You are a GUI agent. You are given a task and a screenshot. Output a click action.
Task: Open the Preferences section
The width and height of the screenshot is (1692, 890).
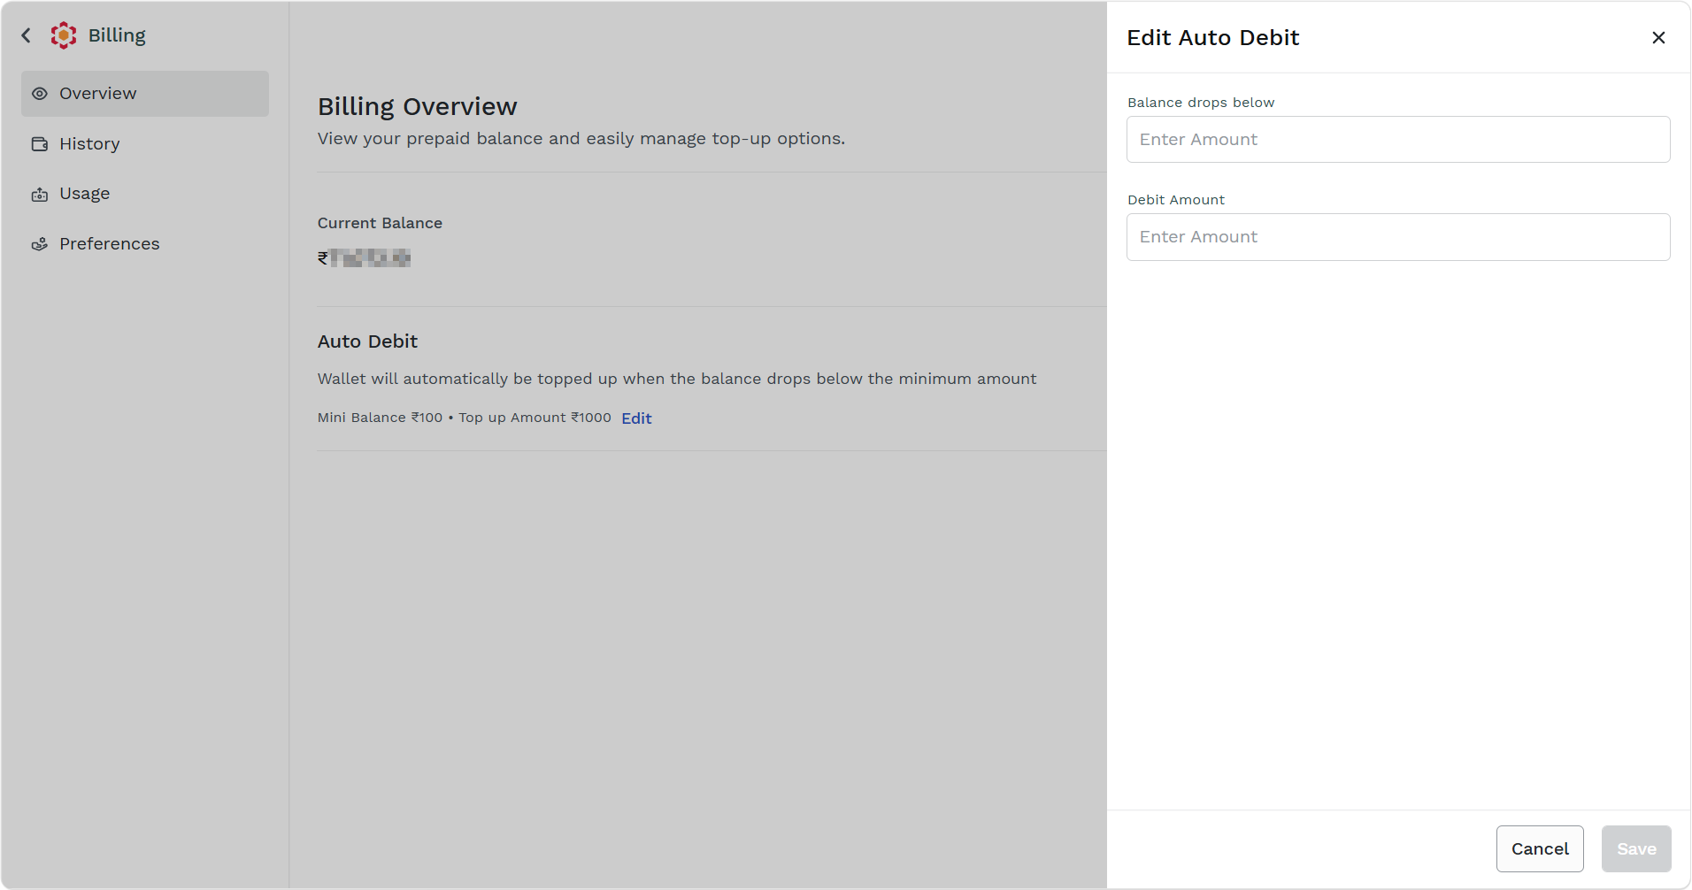click(x=145, y=244)
